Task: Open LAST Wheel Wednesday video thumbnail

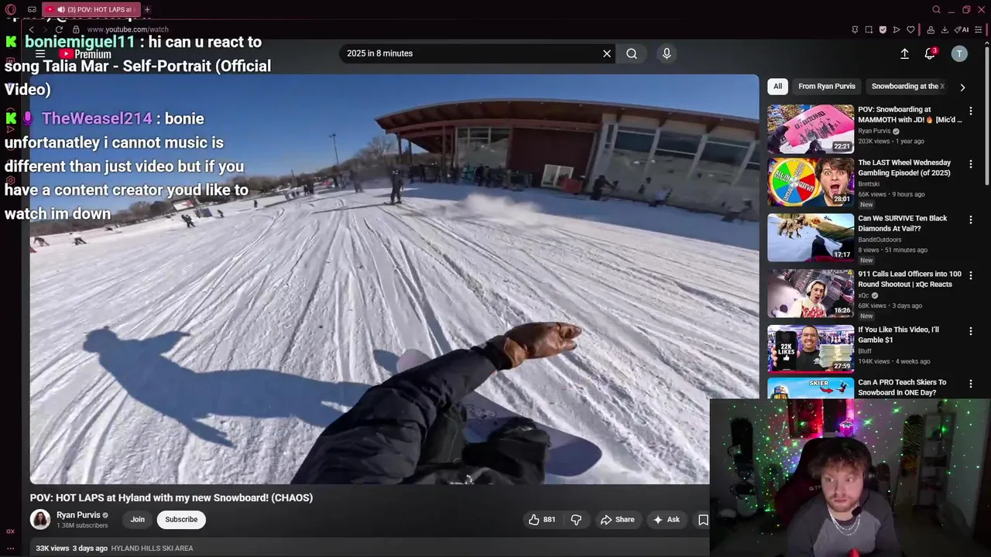Action: (x=811, y=182)
